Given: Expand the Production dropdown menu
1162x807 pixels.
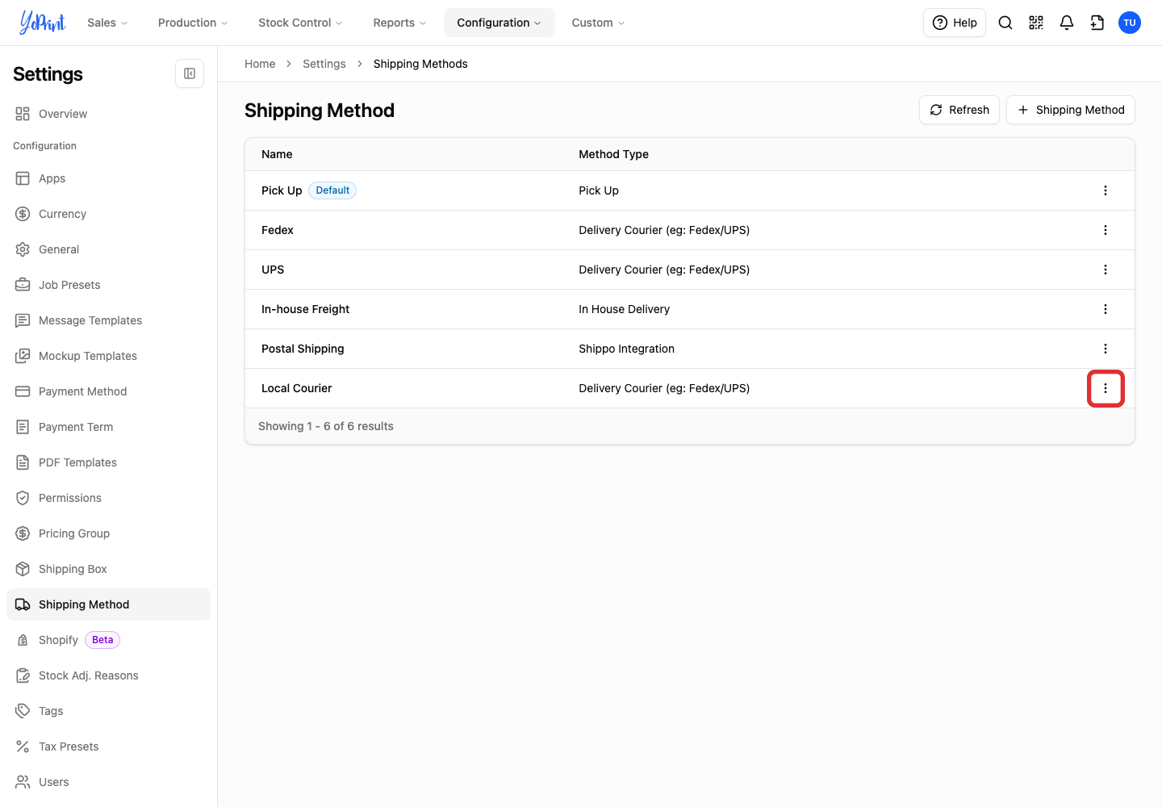Looking at the screenshot, I should (193, 23).
